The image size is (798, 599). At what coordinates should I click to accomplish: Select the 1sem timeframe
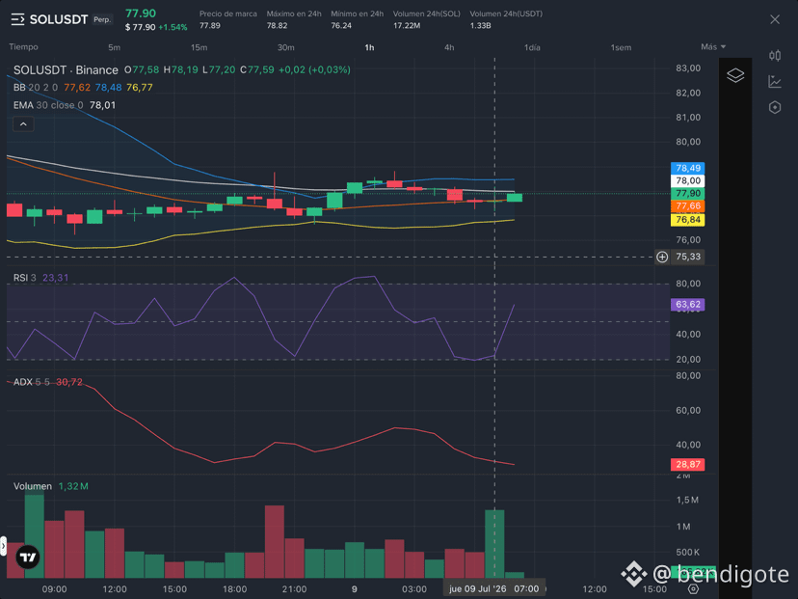(621, 47)
